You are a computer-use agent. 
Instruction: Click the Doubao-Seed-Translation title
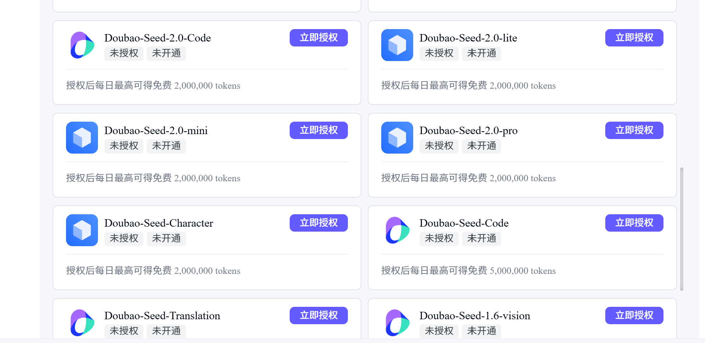(x=162, y=316)
